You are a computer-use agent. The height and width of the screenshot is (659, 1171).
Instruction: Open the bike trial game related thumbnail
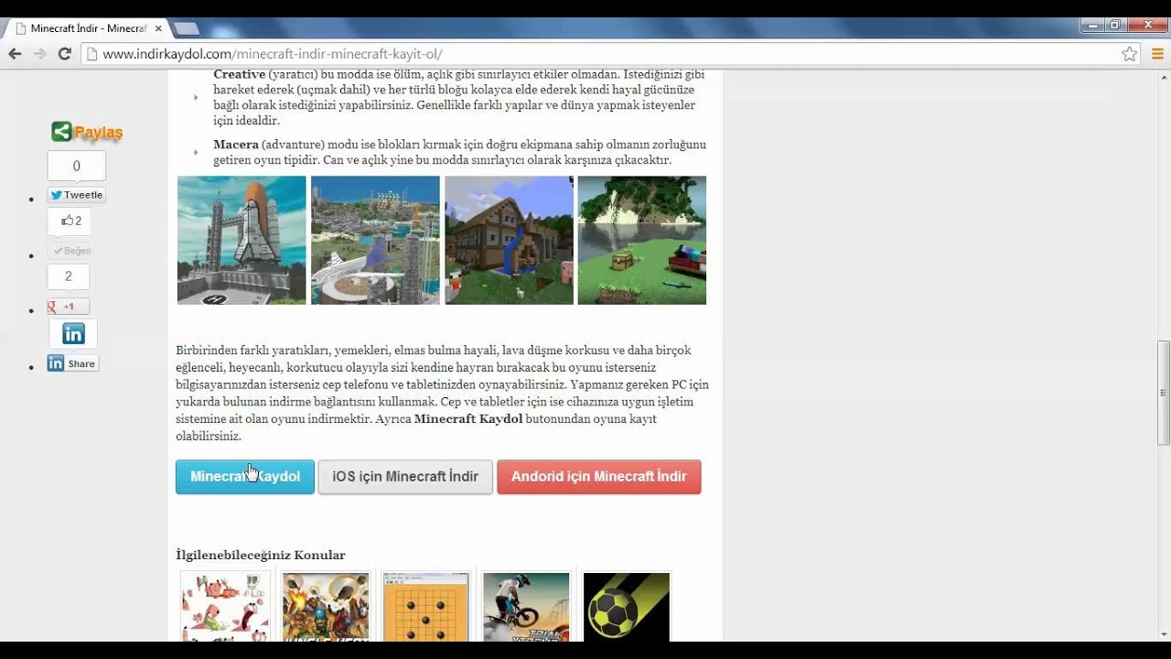526,607
